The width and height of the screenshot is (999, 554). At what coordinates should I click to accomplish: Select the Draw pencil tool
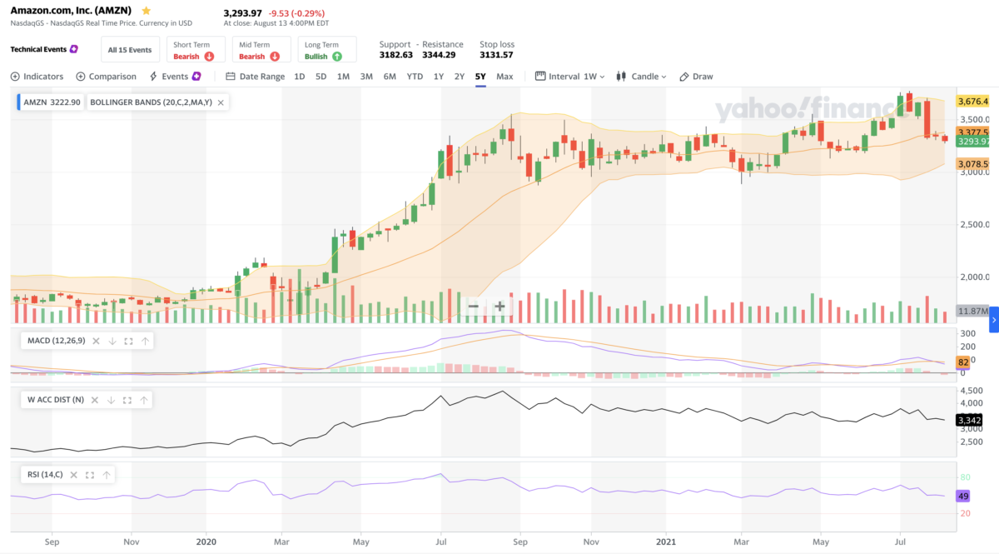(696, 77)
